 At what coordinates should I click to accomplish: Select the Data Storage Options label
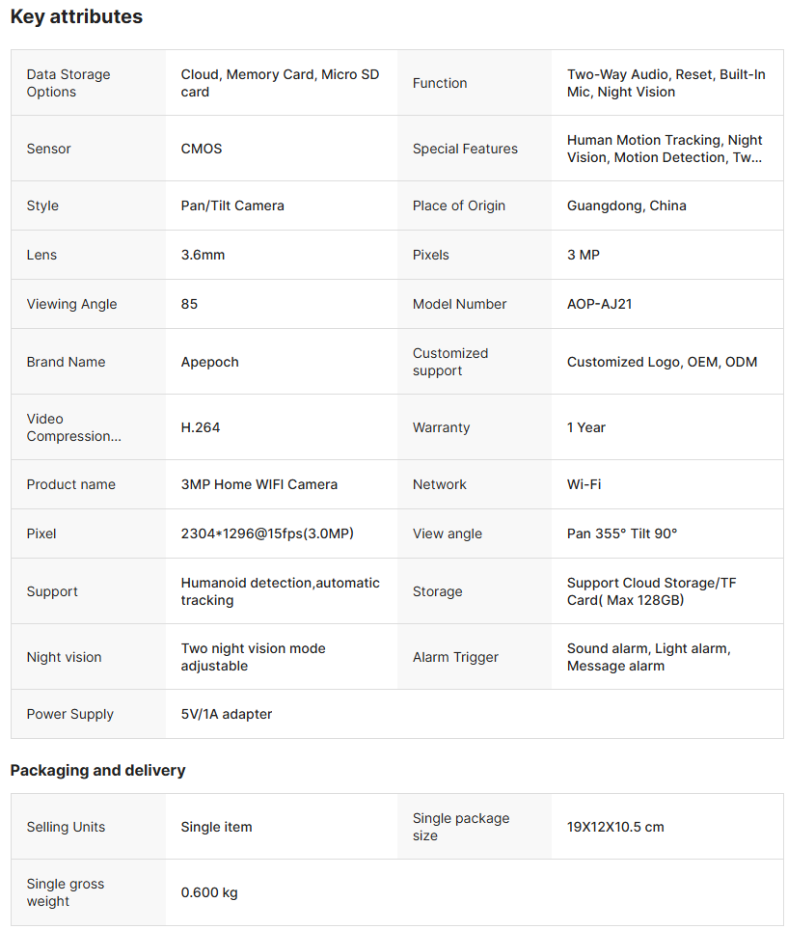[x=68, y=83]
